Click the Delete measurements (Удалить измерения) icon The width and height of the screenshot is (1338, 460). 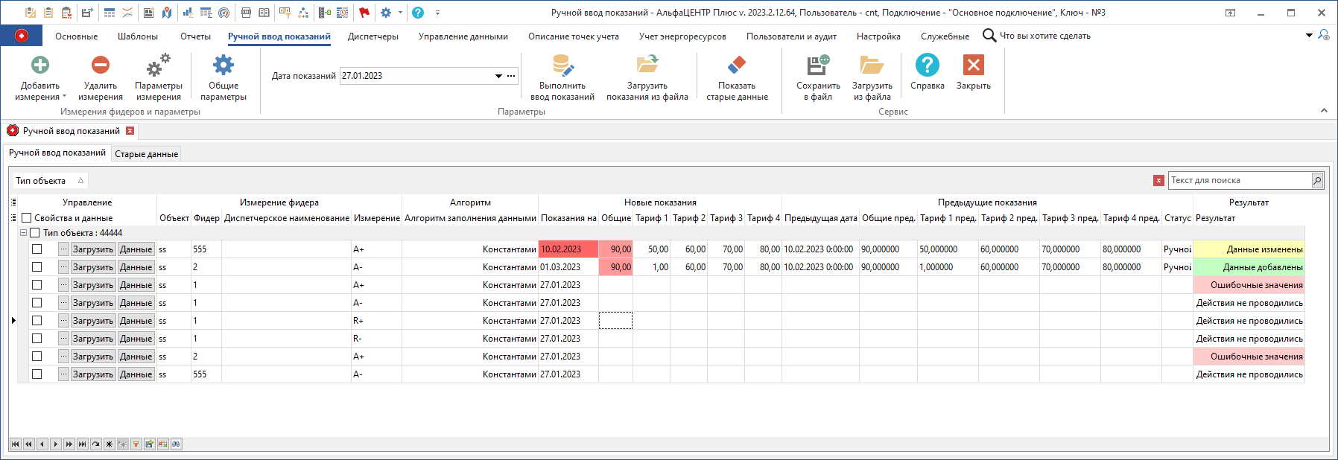coord(101,66)
